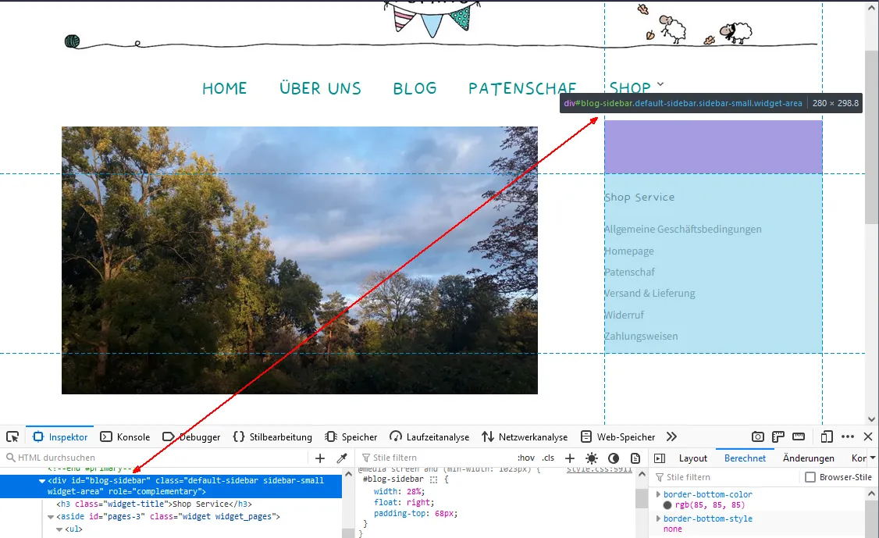This screenshot has height=538, width=879.
Task: Toggle dark color scheme simulation
Action: [x=614, y=458]
